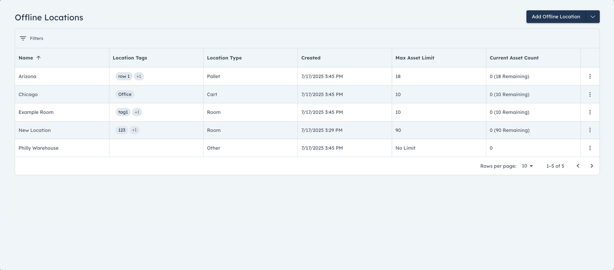Select the Example Room location name
The width and height of the screenshot is (614, 270).
coord(36,112)
